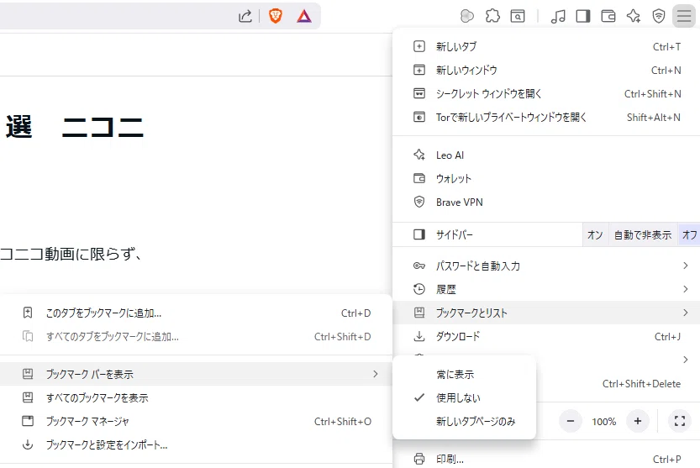The height and width of the screenshot is (468, 700).
Task: Click the download arrow icon beside ダウンロード
Action: point(419,336)
